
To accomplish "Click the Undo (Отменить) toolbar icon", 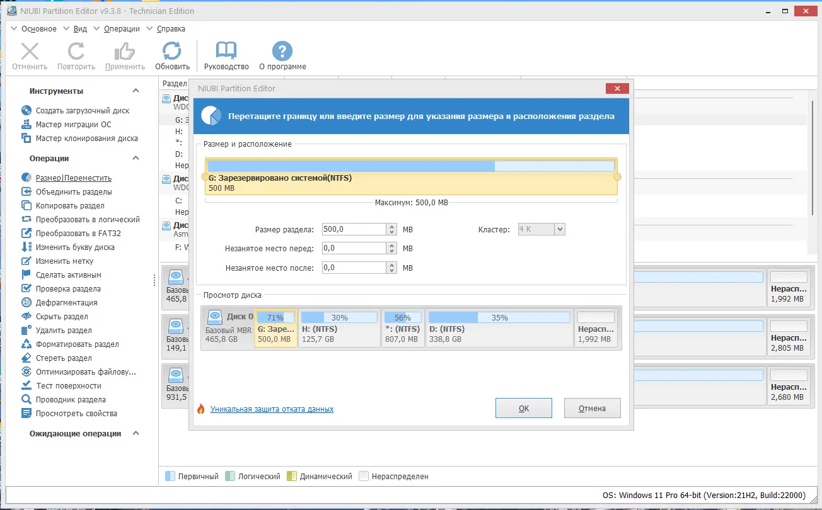I will pyautogui.click(x=30, y=51).
